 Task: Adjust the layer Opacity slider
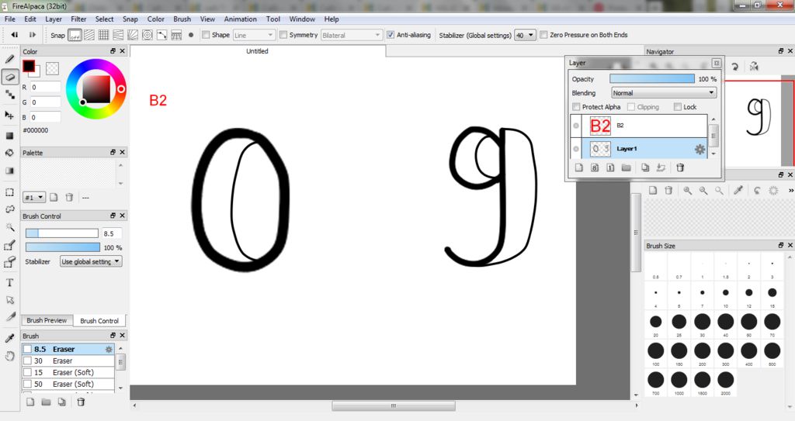click(652, 78)
